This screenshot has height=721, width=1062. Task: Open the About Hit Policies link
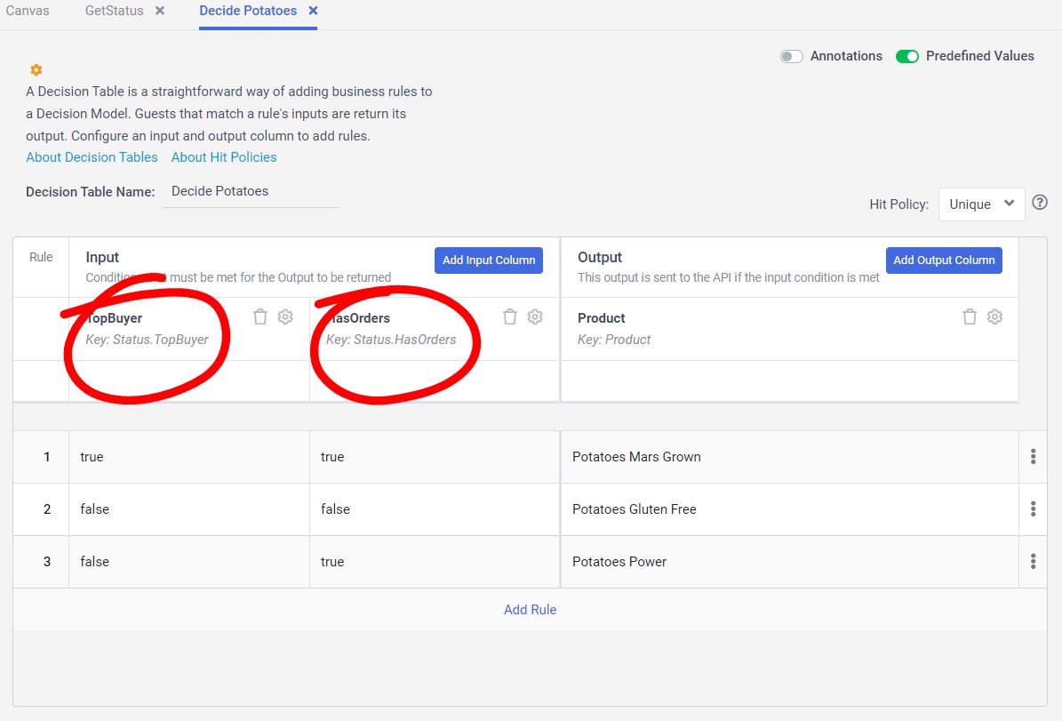click(224, 157)
